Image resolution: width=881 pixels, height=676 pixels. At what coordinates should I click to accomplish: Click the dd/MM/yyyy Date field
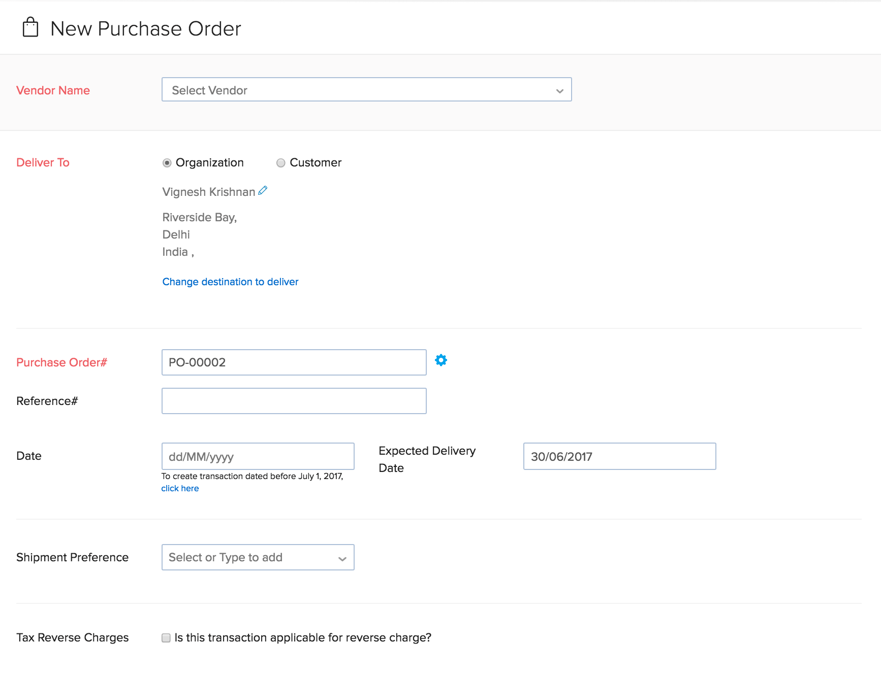pyautogui.click(x=257, y=456)
